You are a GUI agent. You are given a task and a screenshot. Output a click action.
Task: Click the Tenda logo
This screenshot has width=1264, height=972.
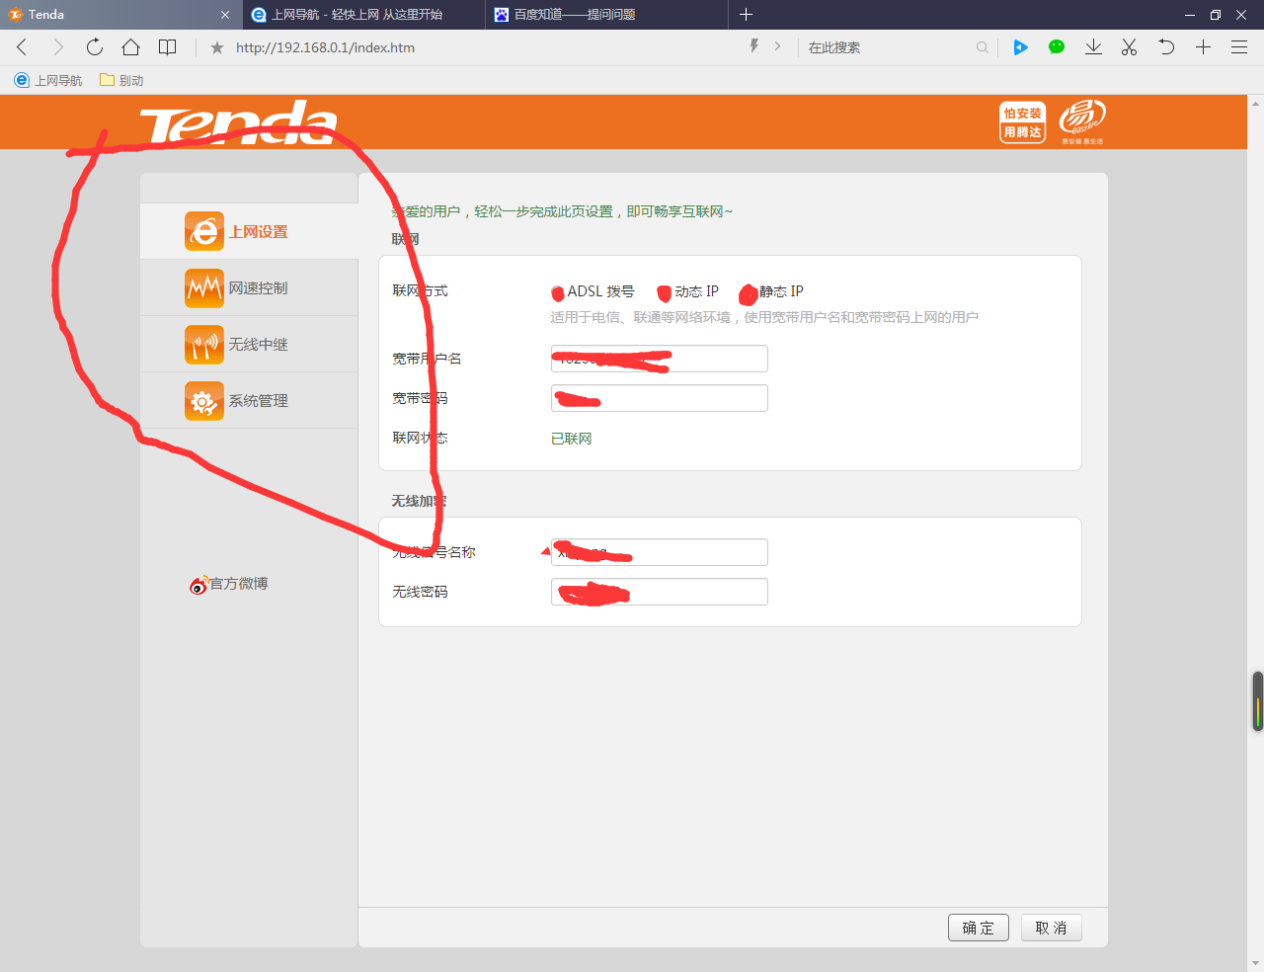[x=238, y=122]
